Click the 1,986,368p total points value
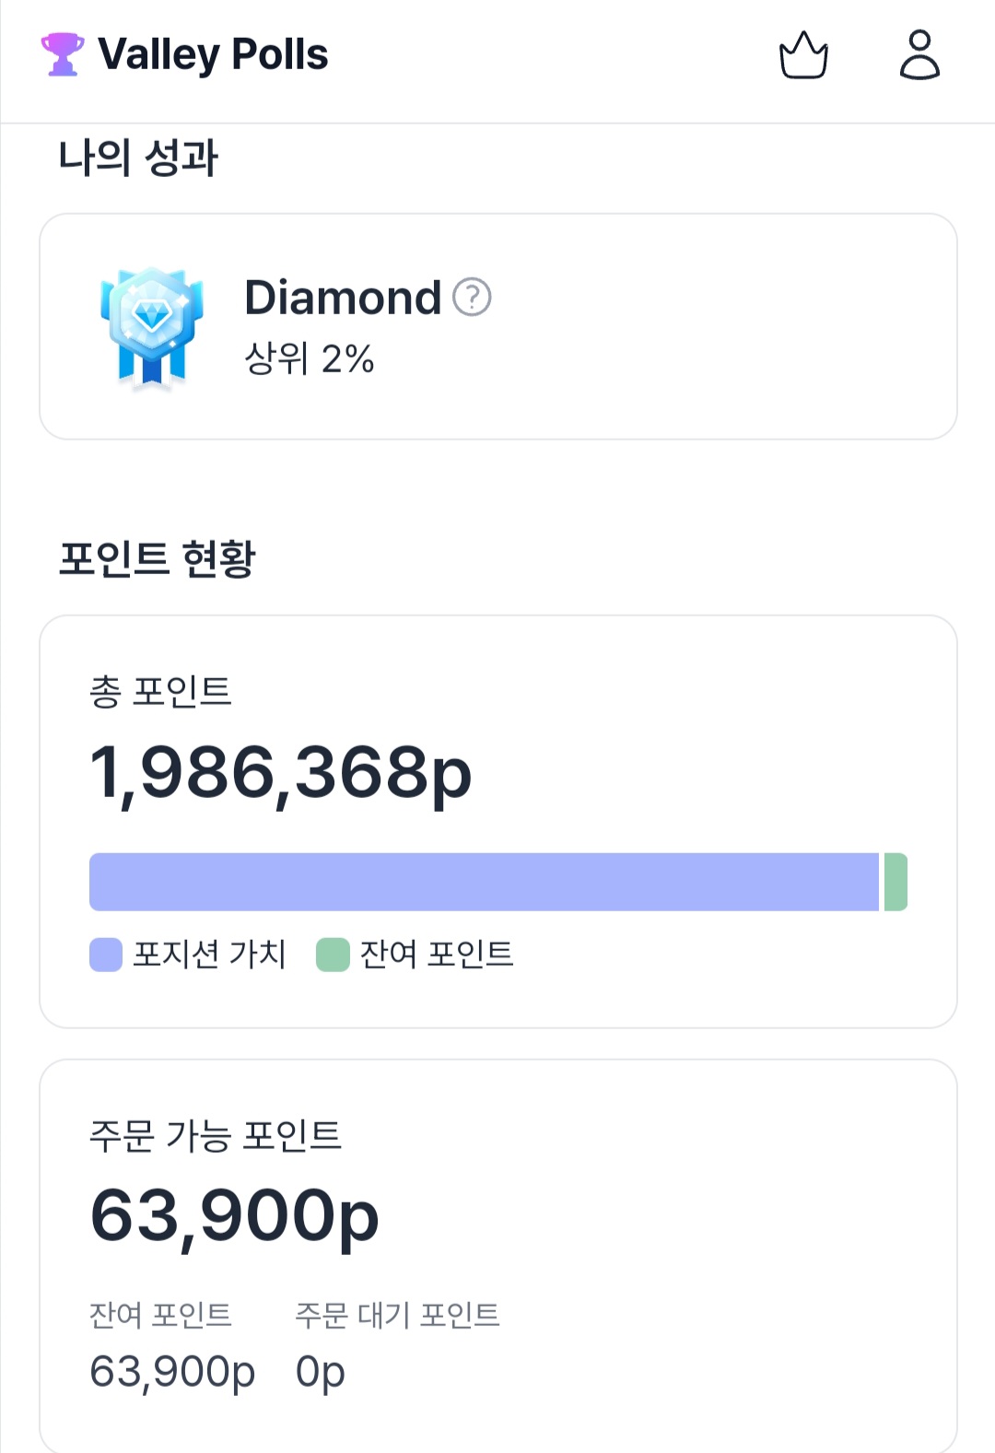Viewport: 995px width, 1453px height. (280, 773)
